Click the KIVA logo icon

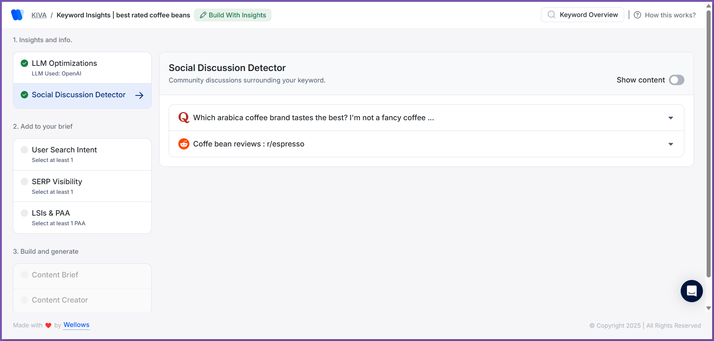click(x=17, y=15)
